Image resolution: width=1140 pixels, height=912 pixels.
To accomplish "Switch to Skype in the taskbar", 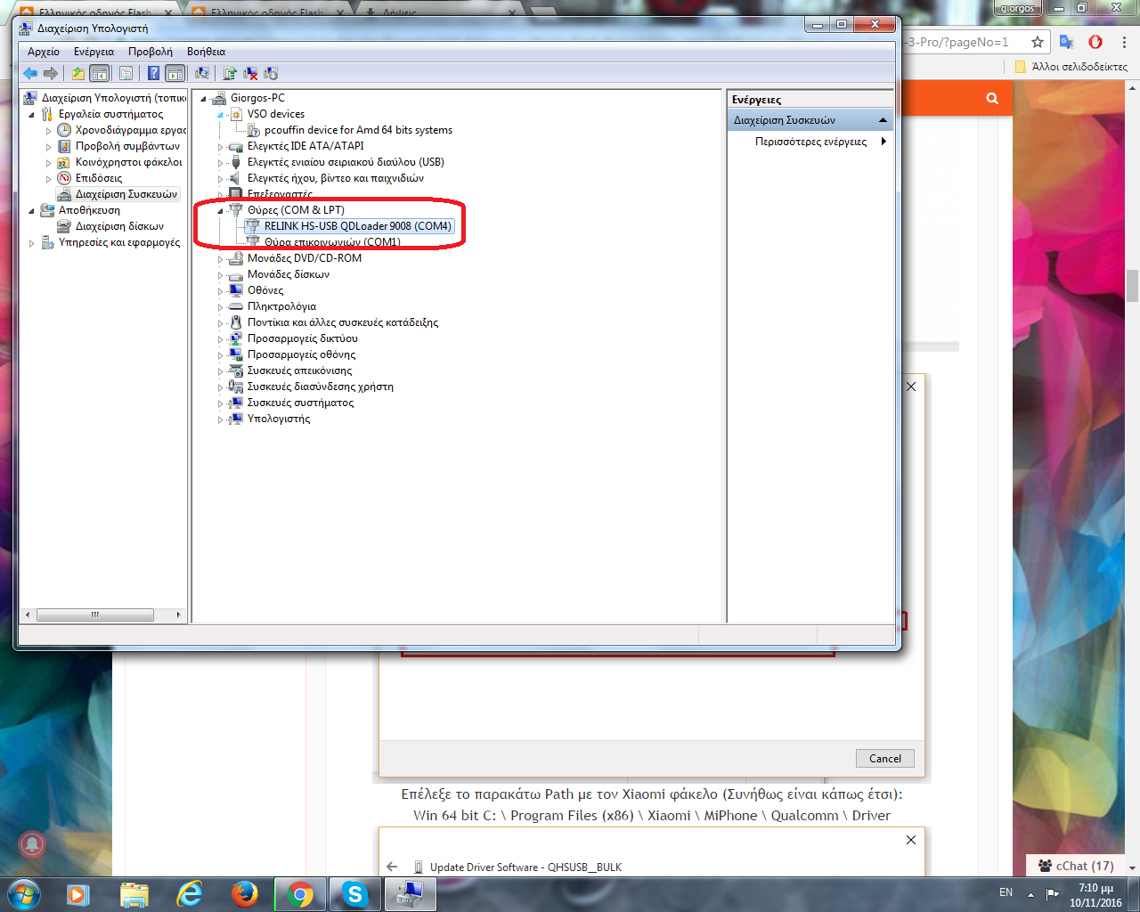I will tap(354, 893).
